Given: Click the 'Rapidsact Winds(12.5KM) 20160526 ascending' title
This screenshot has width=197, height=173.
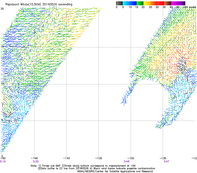Looking at the screenshot, I should (x=39, y=5).
